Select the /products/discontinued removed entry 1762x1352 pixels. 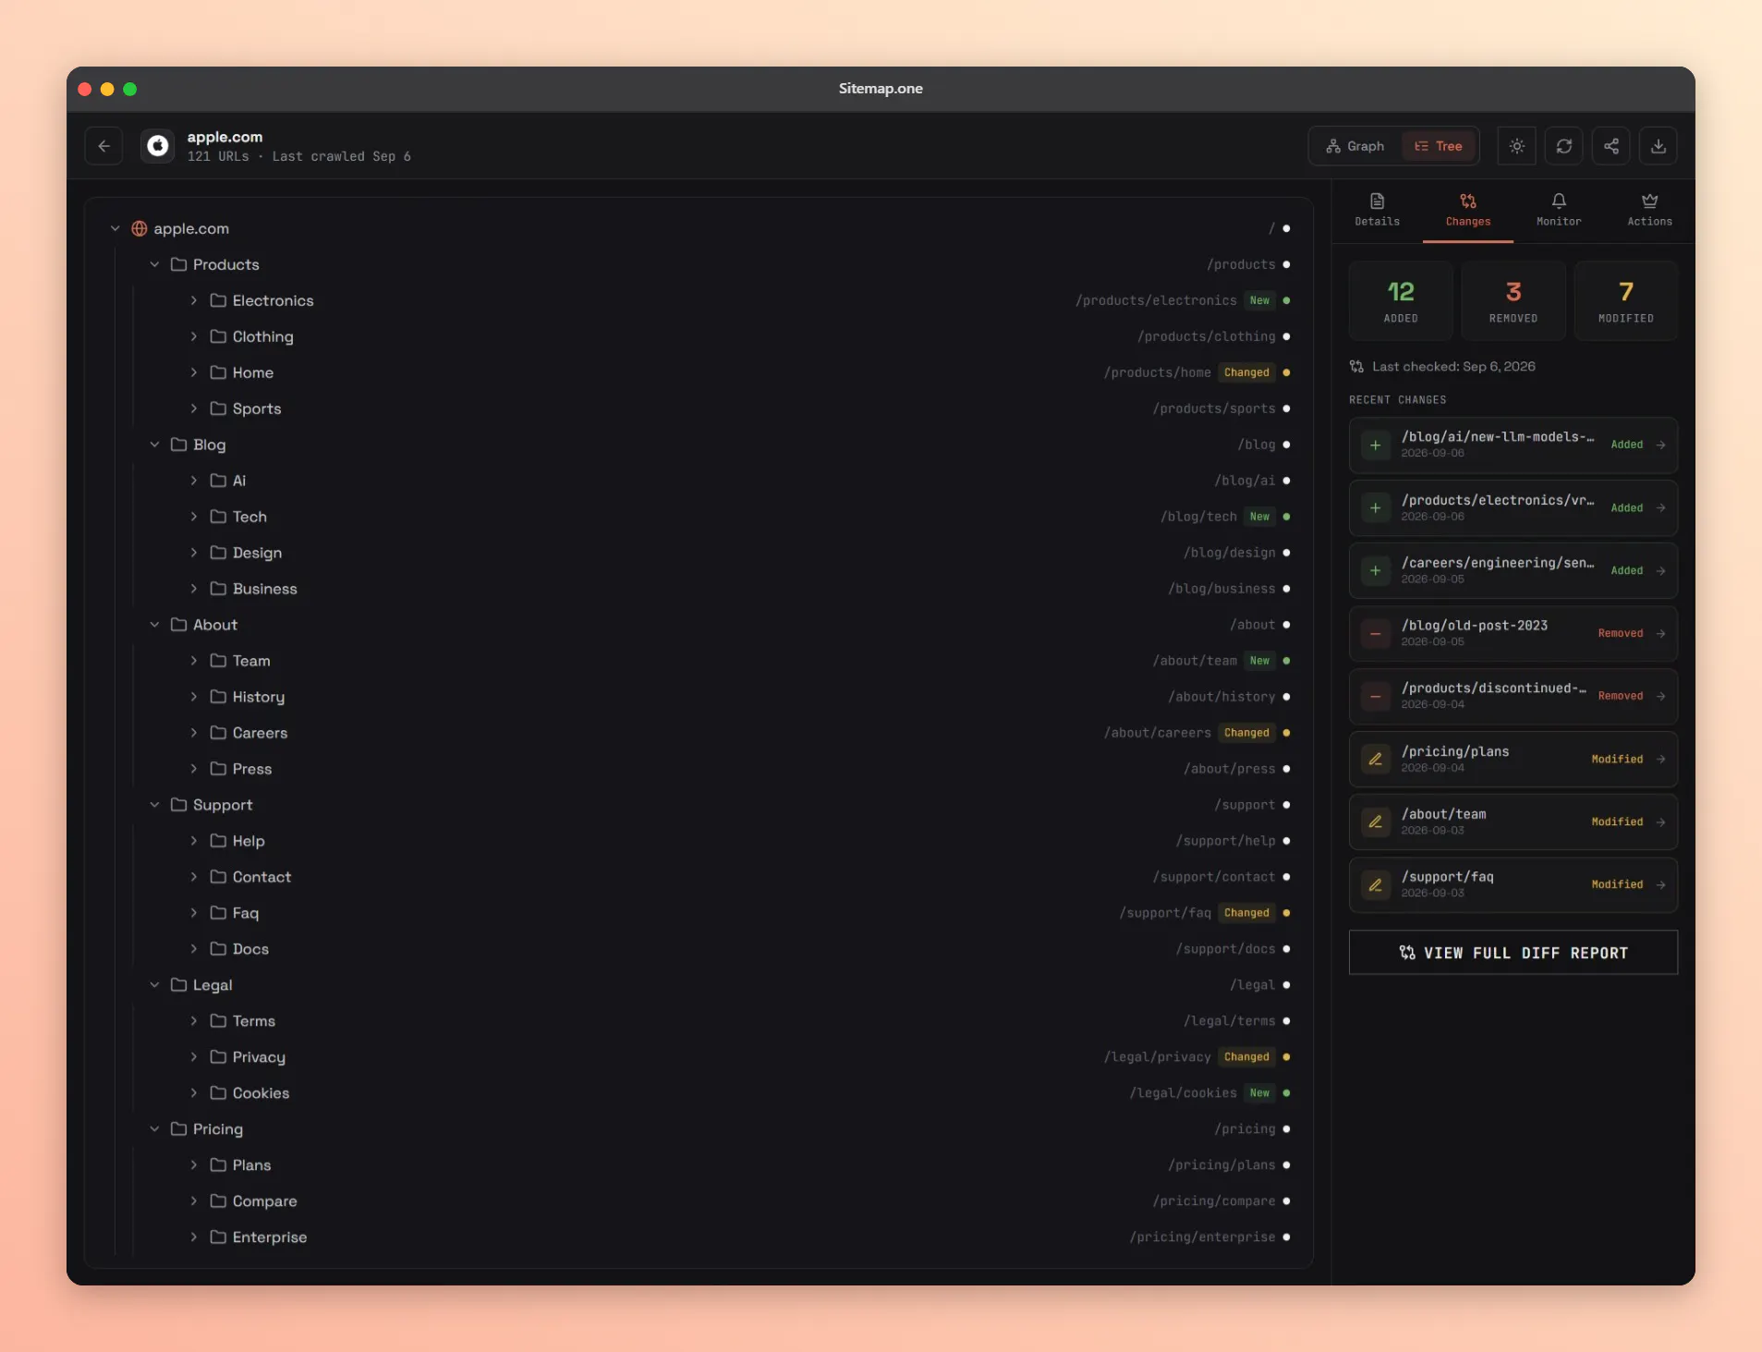pyautogui.click(x=1513, y=696)
